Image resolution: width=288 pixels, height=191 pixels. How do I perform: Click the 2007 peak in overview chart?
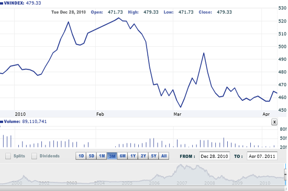coord(181,165)
